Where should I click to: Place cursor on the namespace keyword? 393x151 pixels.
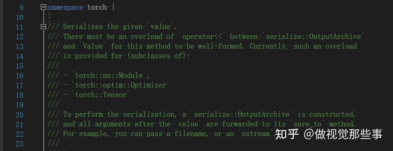click(x=65, y=7)
